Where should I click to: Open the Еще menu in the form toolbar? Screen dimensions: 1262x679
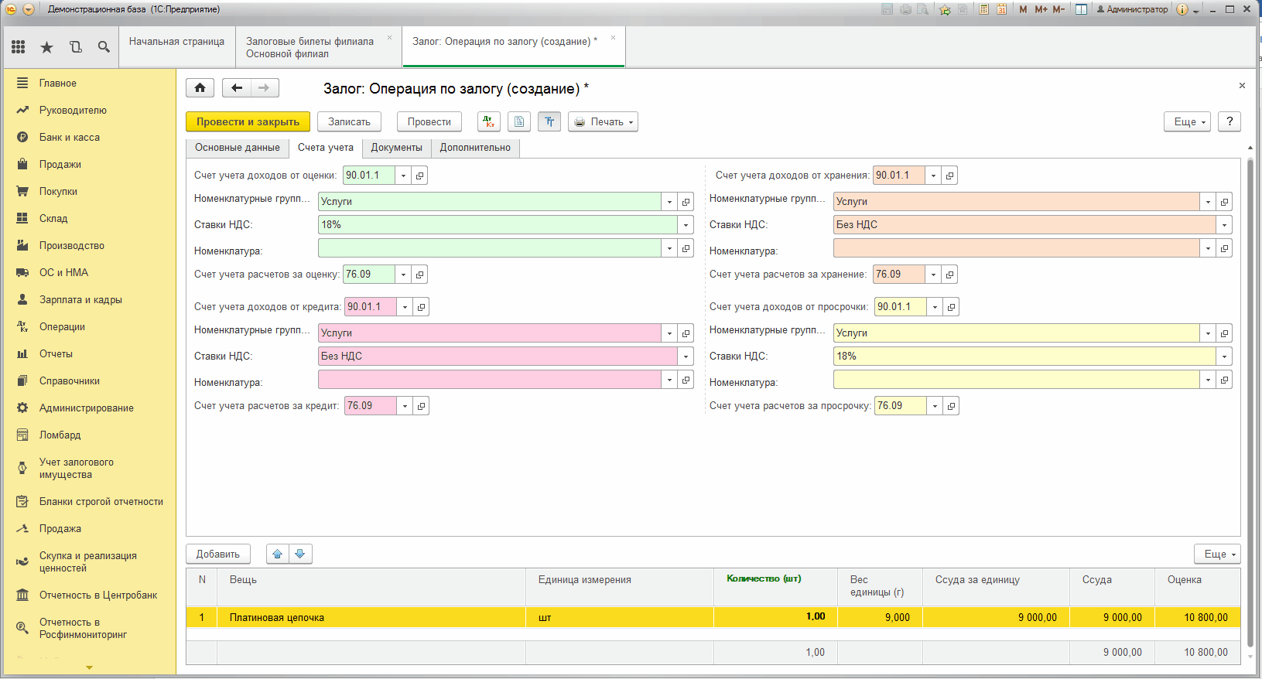pyautogui.click(x=1187, y=121)
